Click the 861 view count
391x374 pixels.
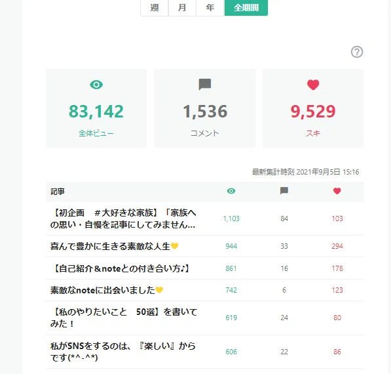tap(231, 268)
